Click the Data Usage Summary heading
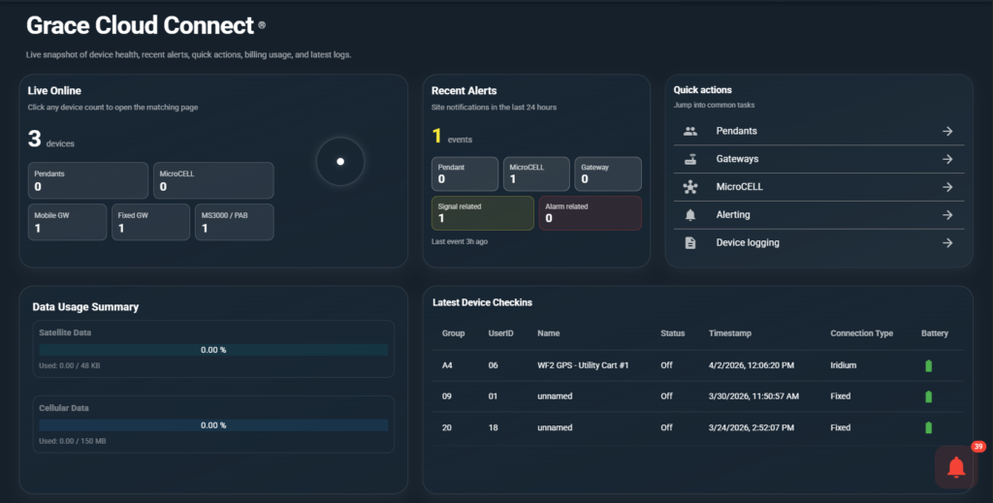The height and width of the screenshot is (503, 993). (85, 307)
